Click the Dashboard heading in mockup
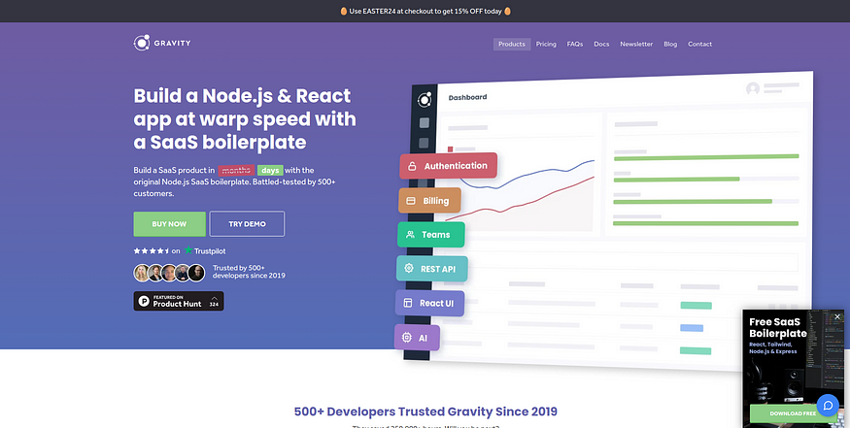 pos(467,97)
